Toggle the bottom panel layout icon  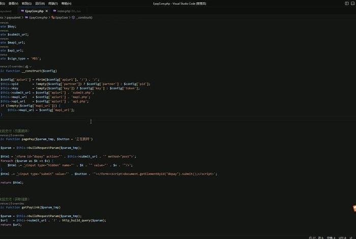[353, 4]
